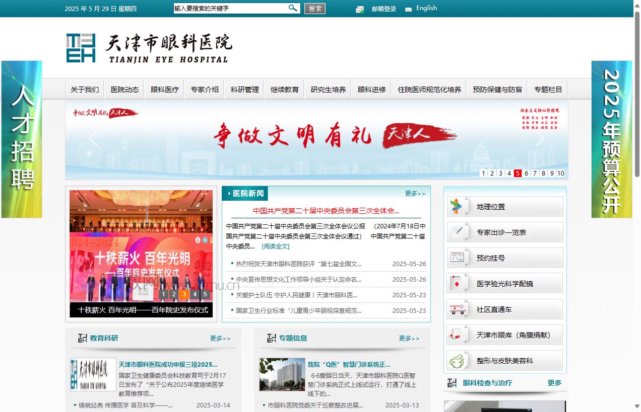Open the 眼科医疗 navigation menu
Image resolution: width=641 pixels, height=412 pixels.
pyautogui.click(x=165, y=90)
